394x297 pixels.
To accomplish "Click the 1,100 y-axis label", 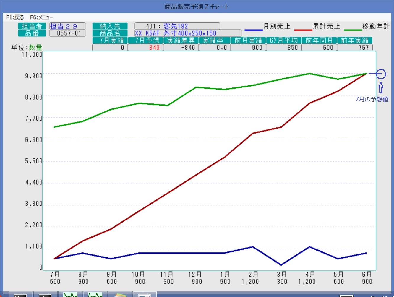I will click(x=34, y=246).
